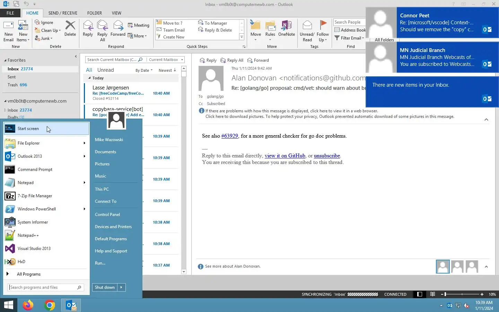The width and height of the screenshot is (499, 312).
Task: Click Chrome icon on the taskbar
Action: pyautogui.click(x=50, y=305)
